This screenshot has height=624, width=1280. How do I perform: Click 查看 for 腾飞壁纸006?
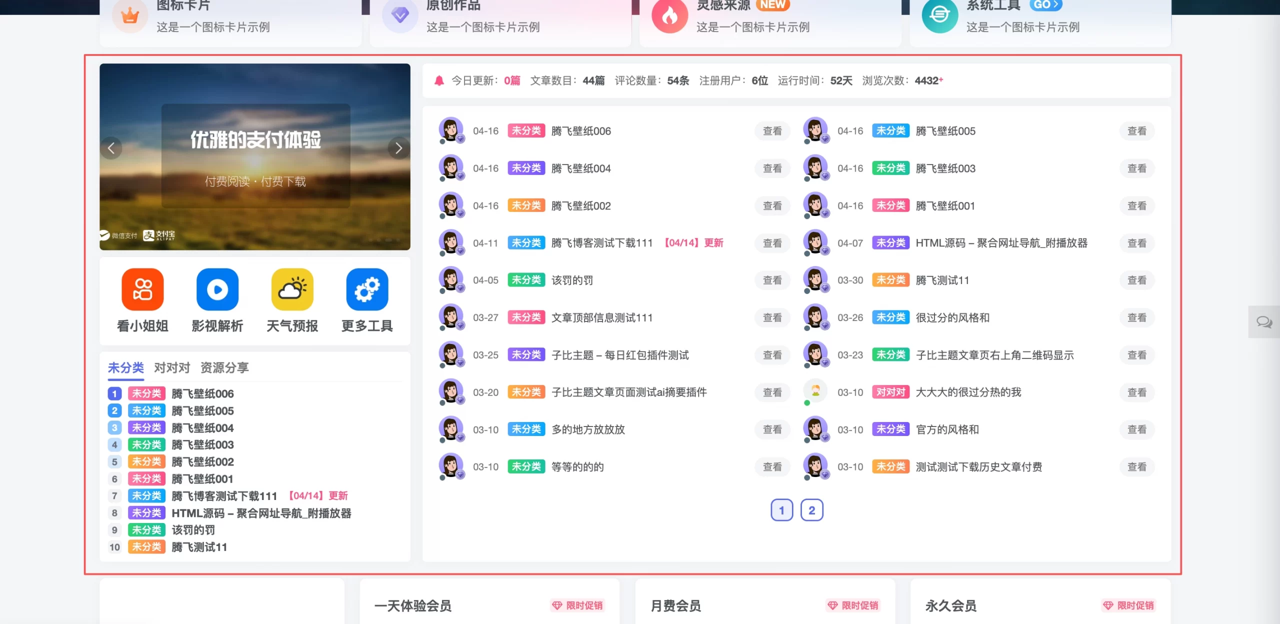point(772,131)
